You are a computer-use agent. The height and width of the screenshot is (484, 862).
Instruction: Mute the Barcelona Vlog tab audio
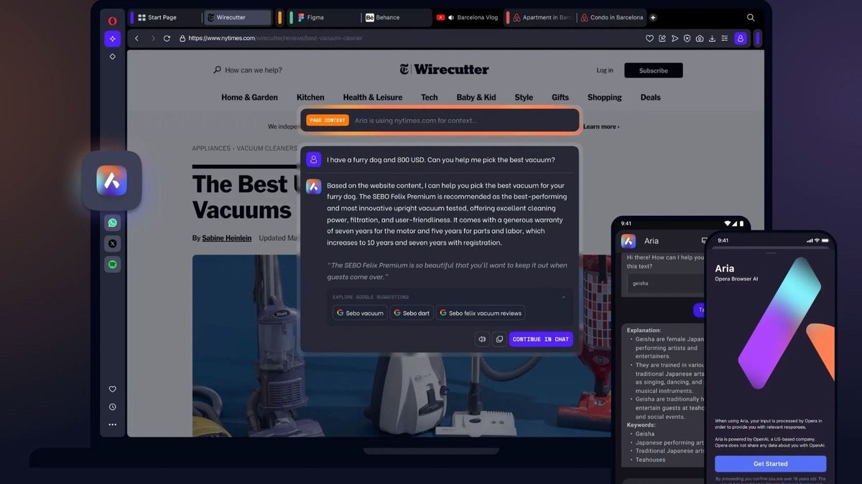point(450,17)
